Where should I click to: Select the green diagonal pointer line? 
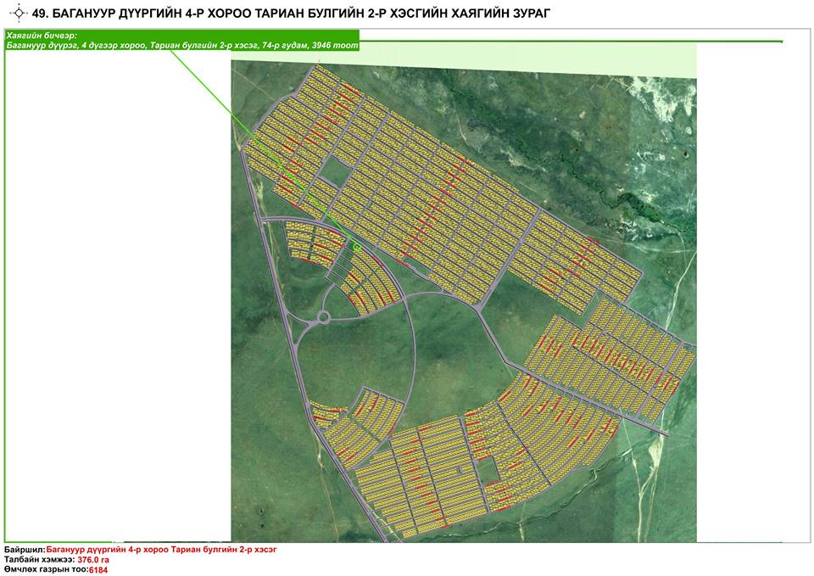254,136
